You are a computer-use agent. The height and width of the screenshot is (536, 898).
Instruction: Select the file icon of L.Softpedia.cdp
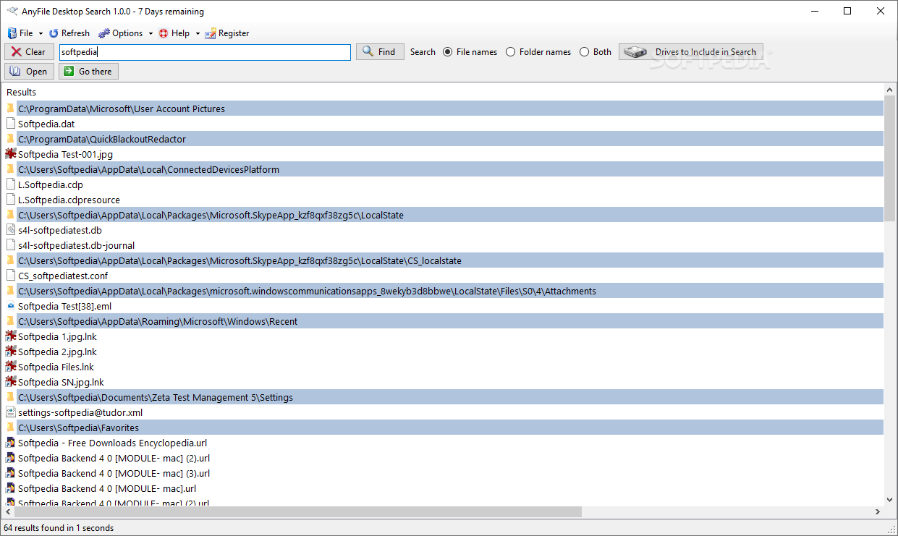point(11,184)
